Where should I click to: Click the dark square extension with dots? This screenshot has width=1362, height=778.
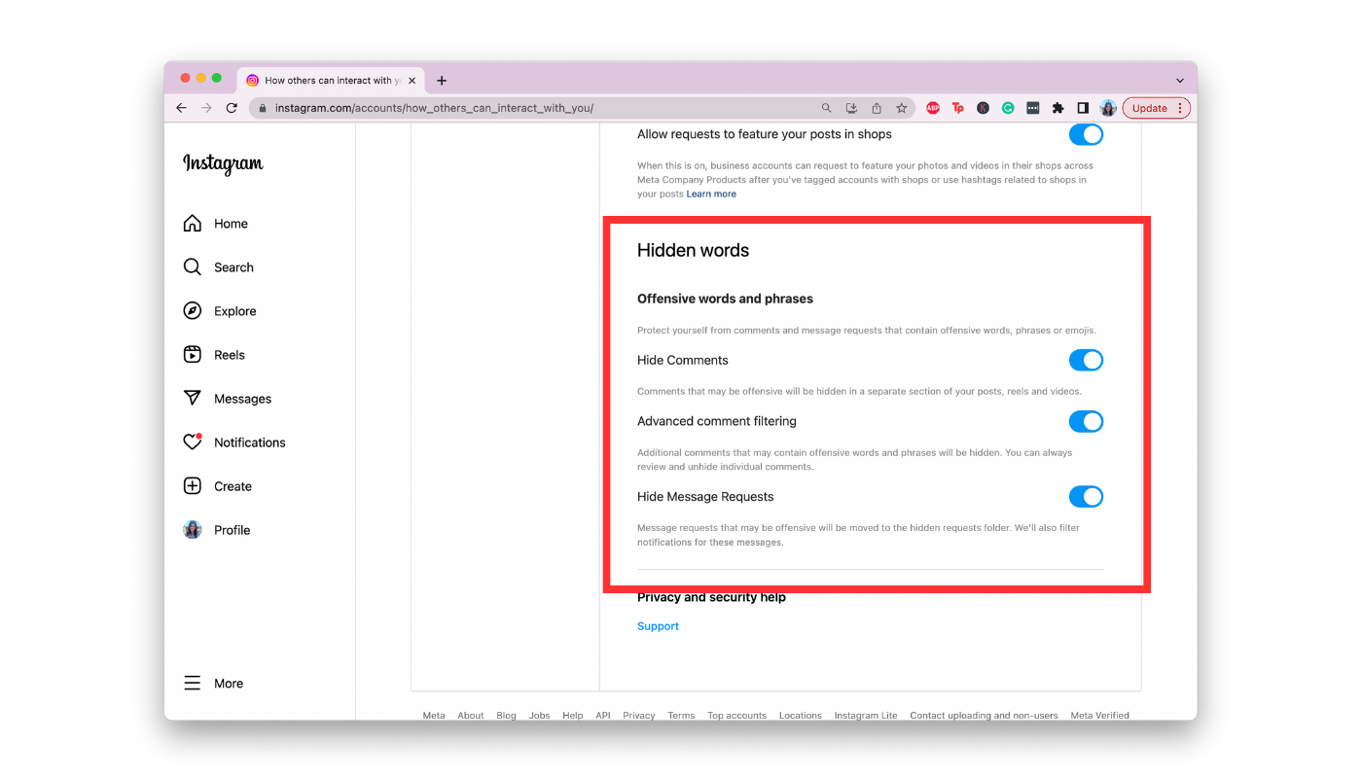(1033, 108)
